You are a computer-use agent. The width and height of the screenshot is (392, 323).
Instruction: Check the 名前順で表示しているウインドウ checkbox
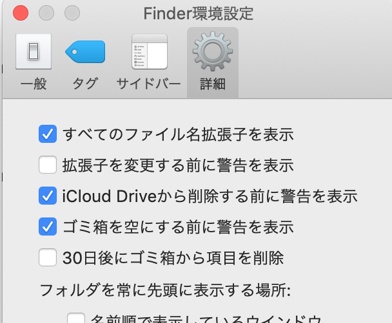[x=77, y=318]
